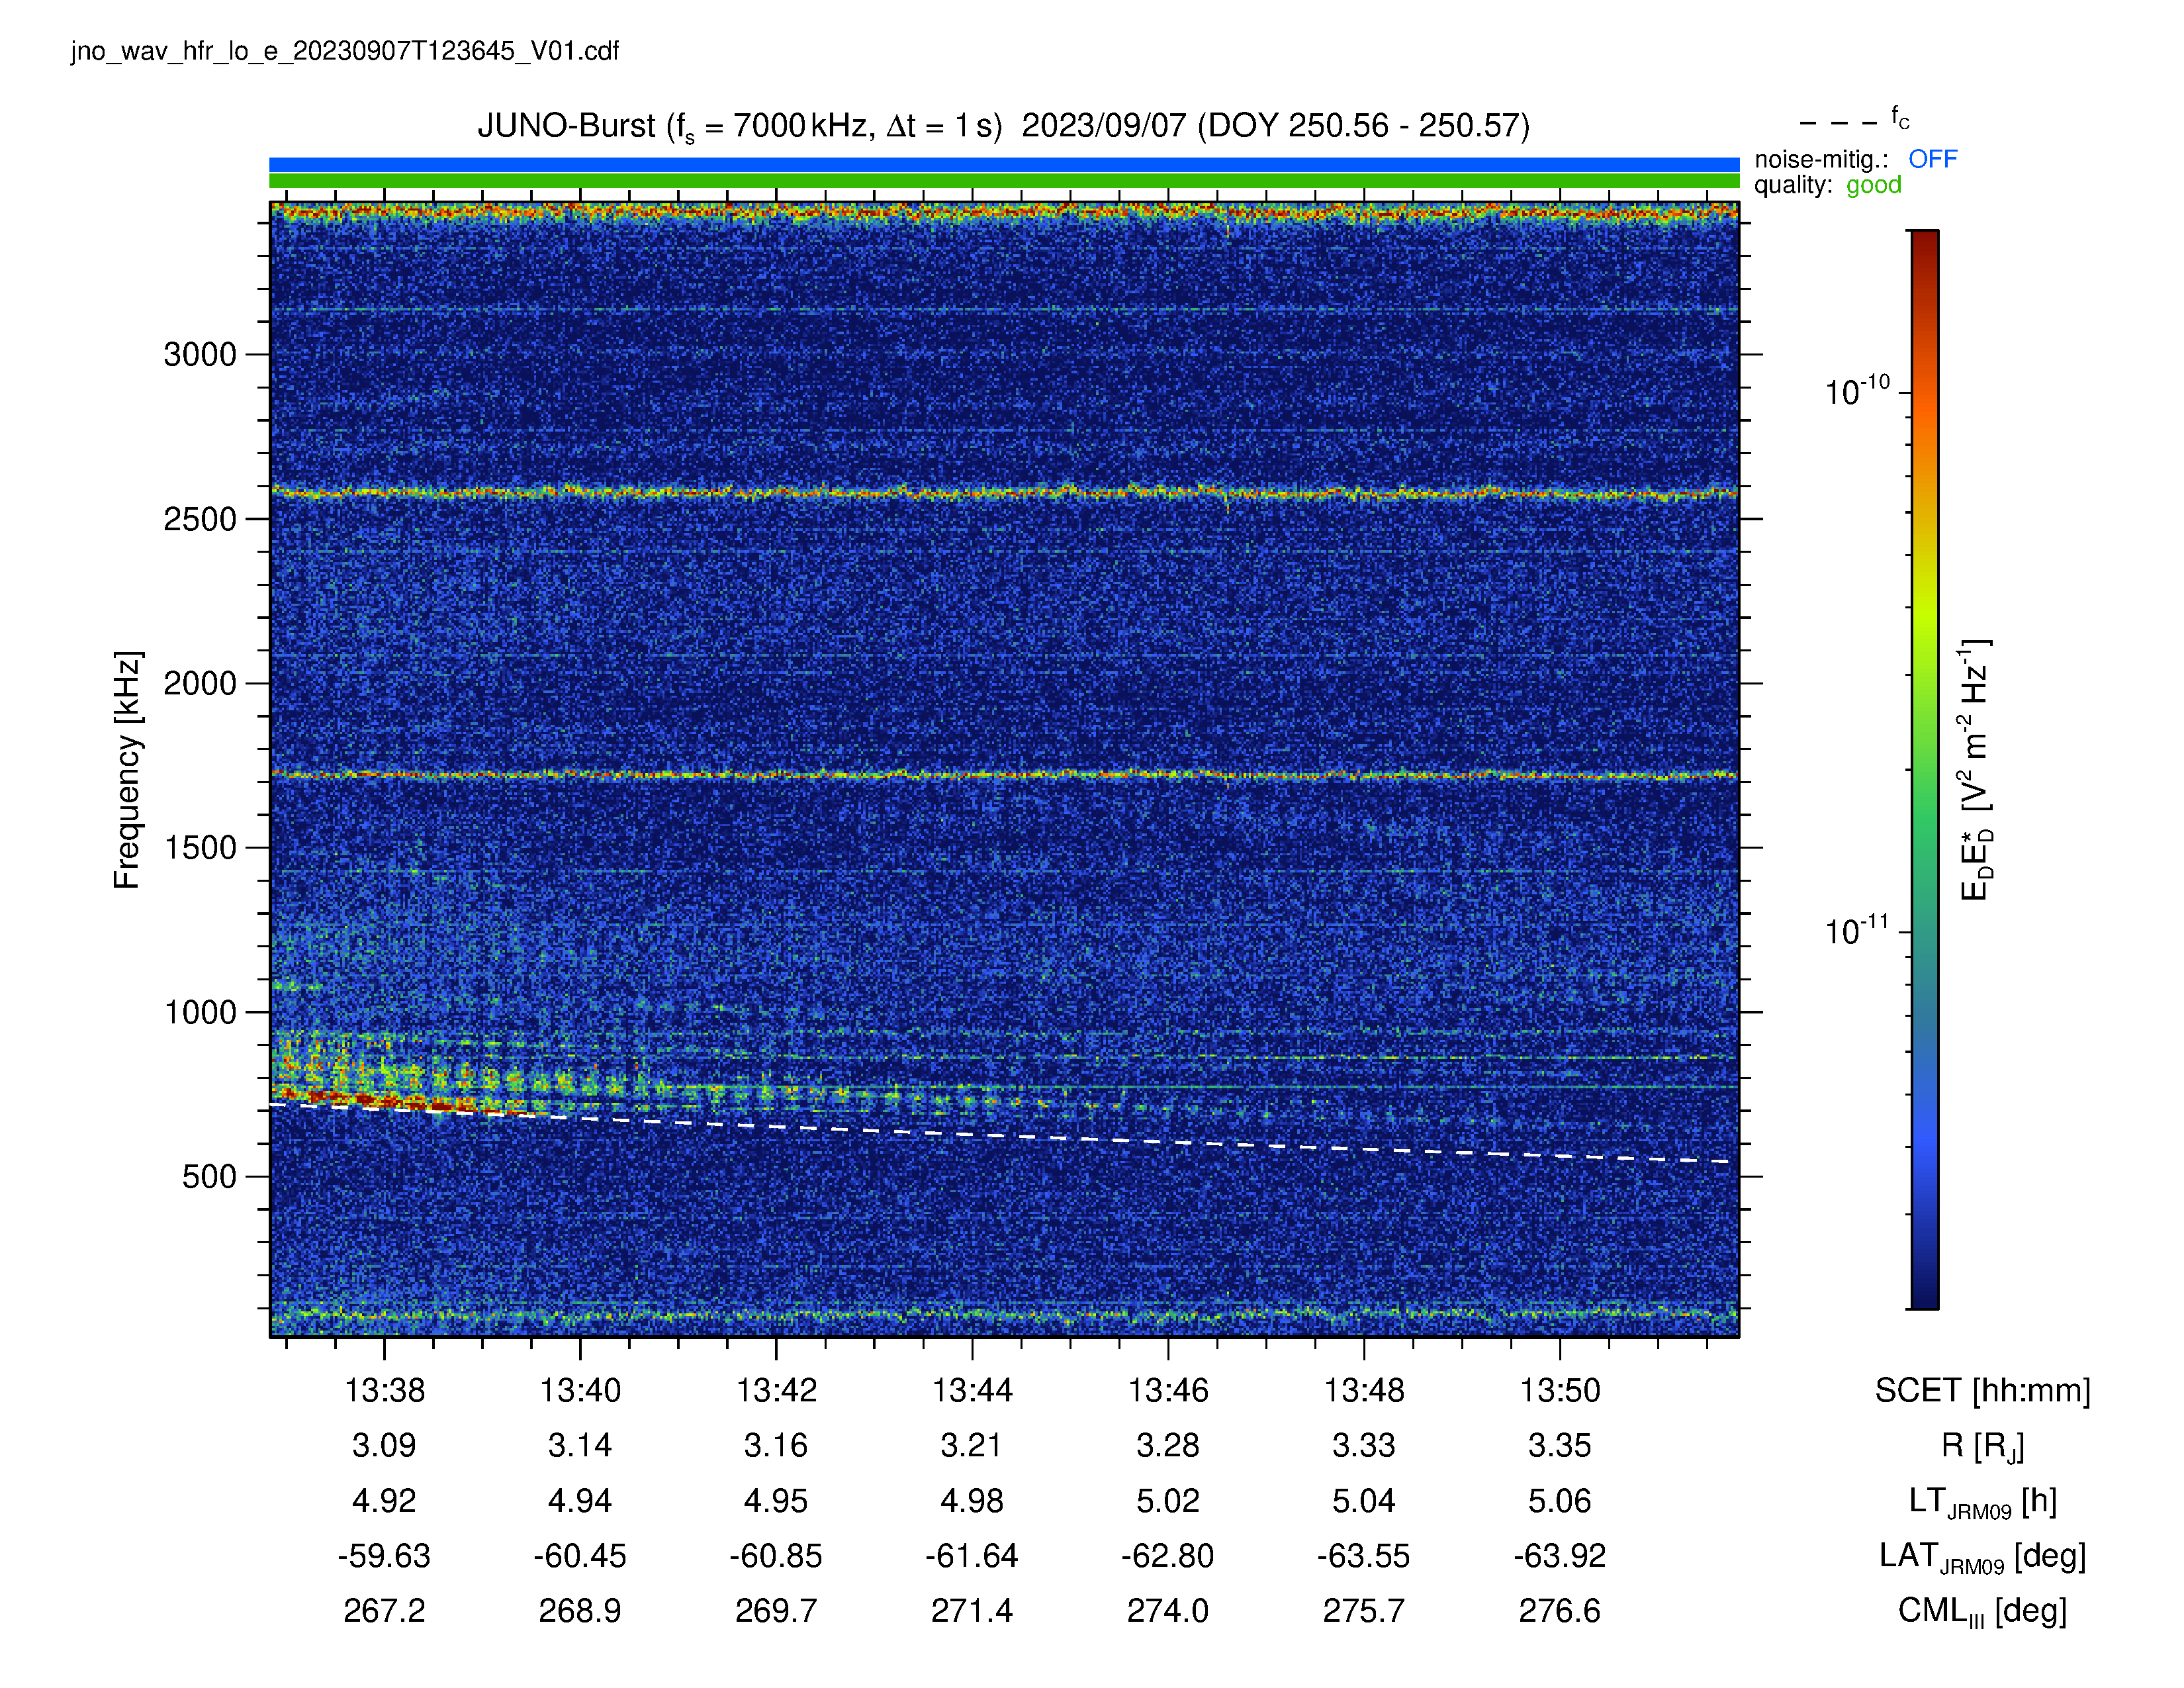The height and width of the screenshot is (1688, 2184).
Task: Click the quality good label
Action: click(1827, 185)
